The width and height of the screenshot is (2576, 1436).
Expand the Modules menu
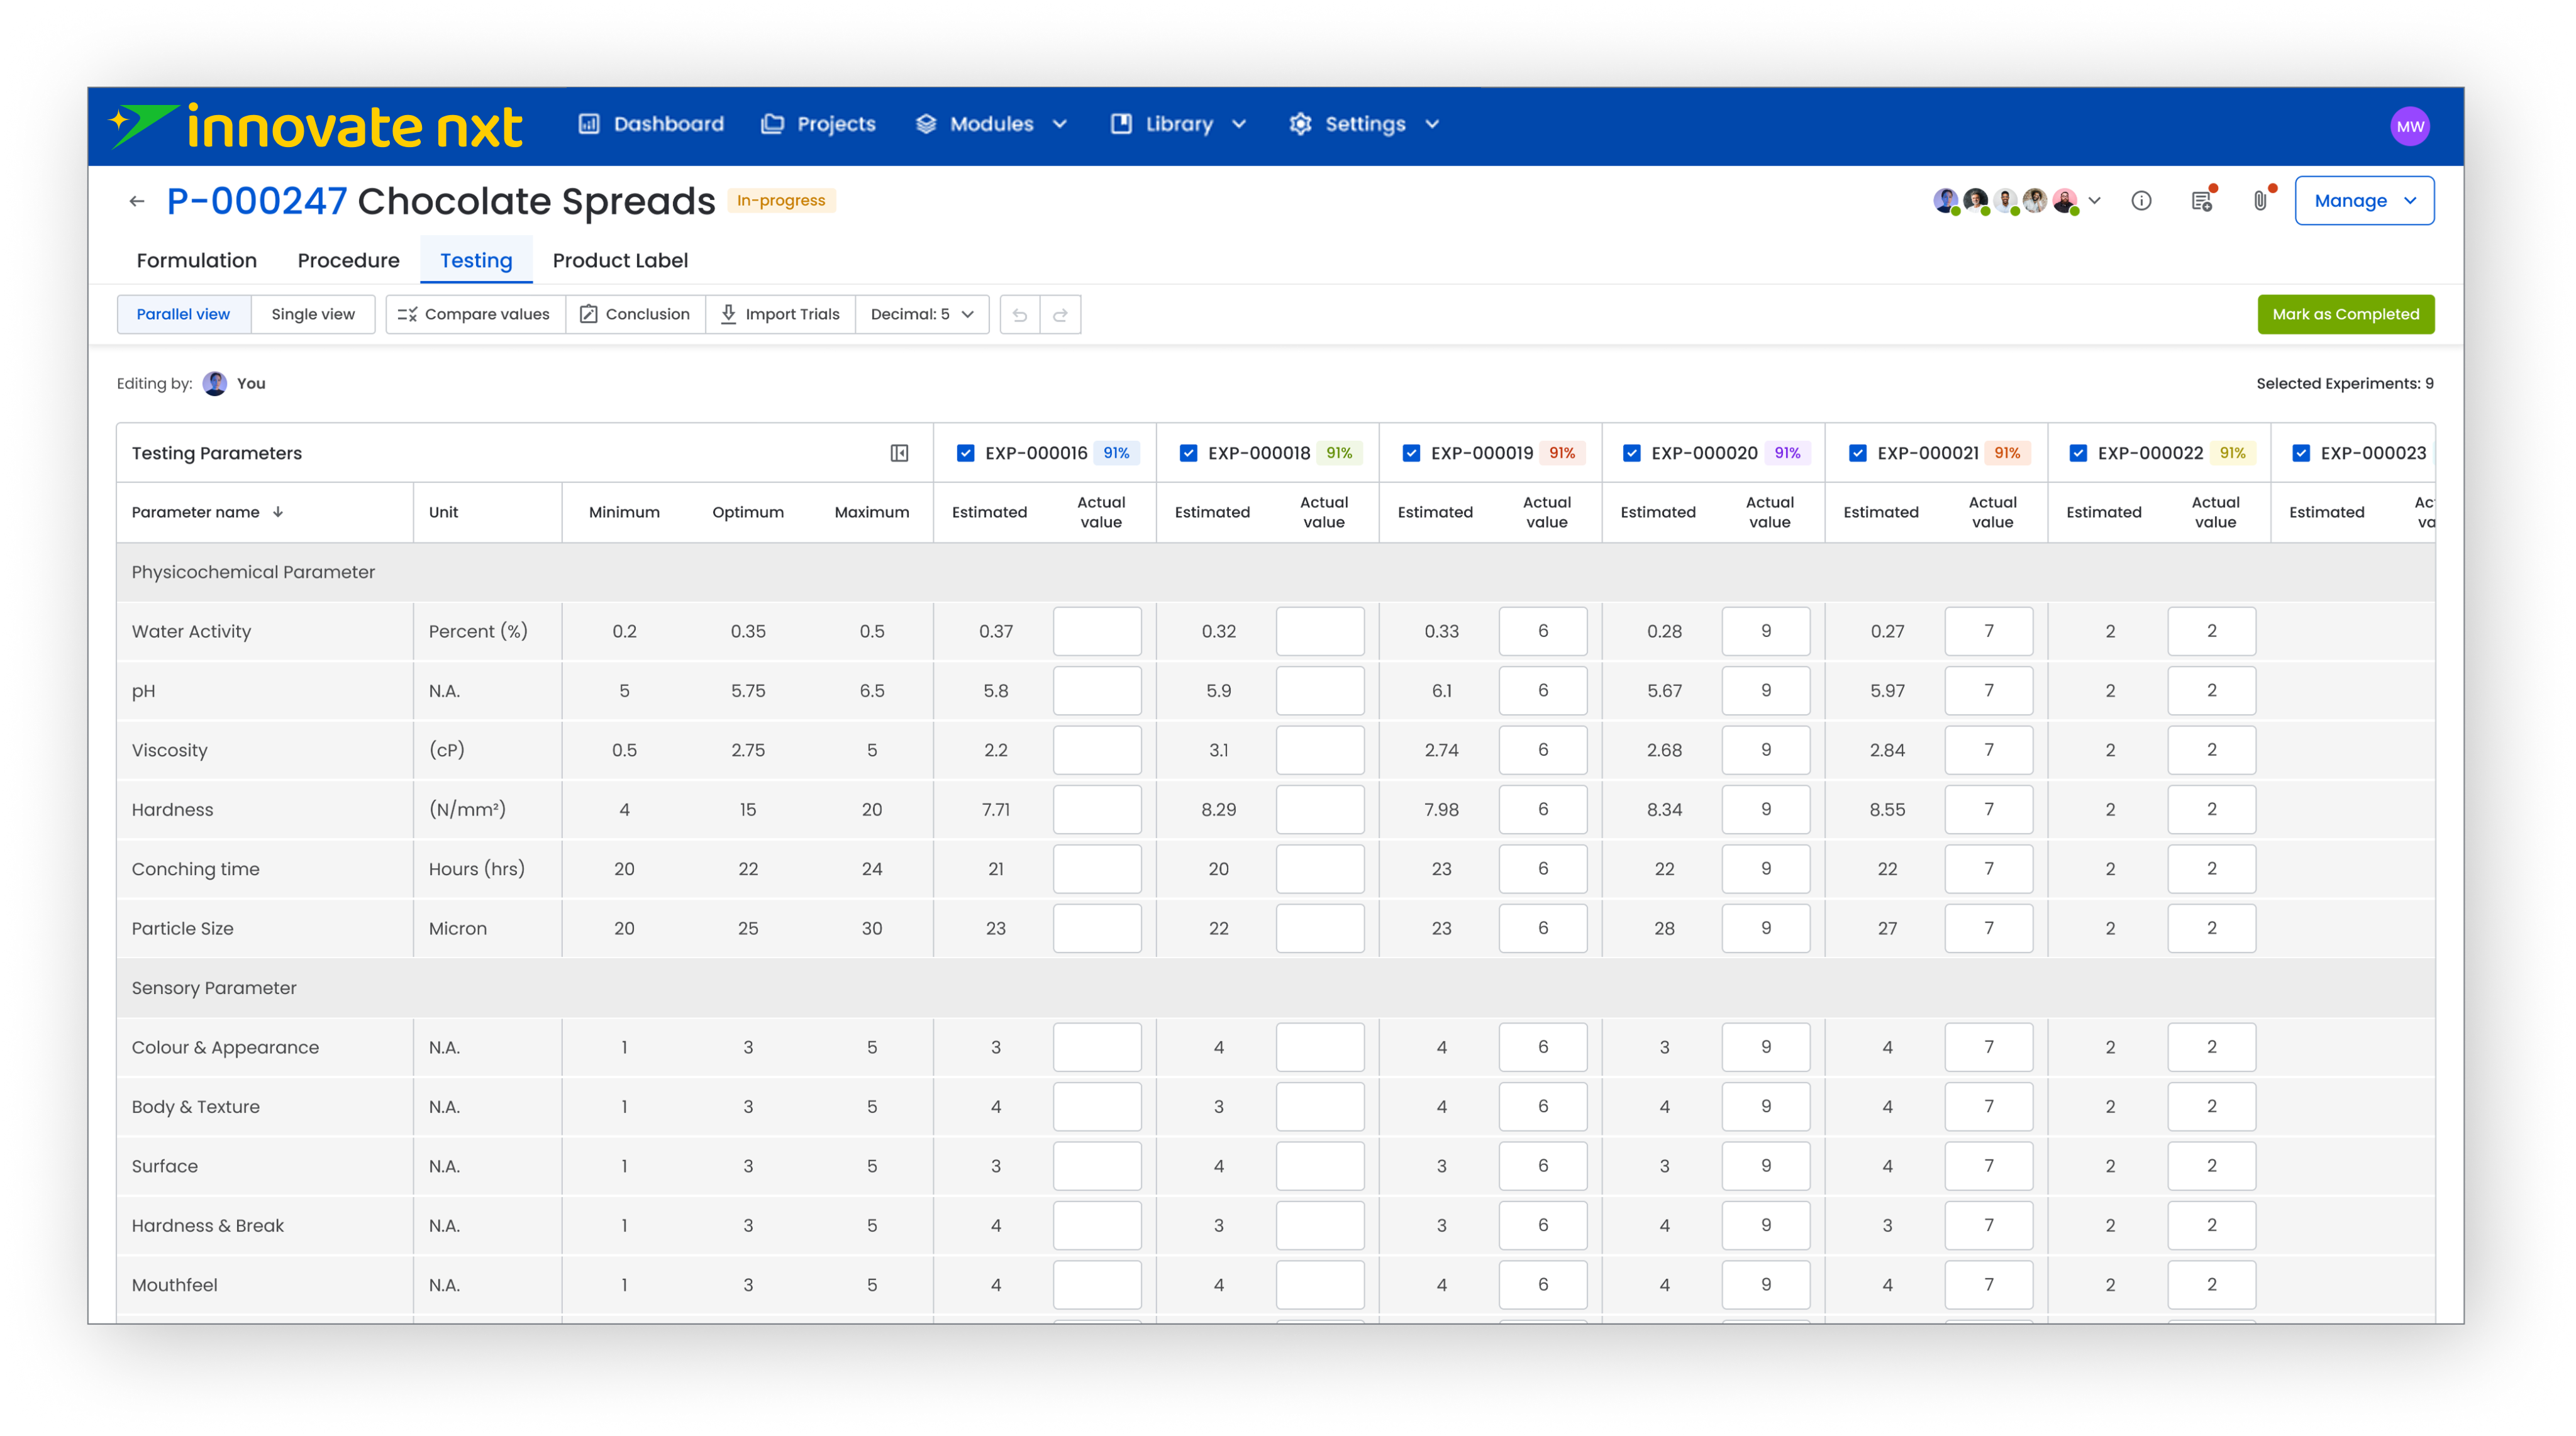[1060, 124]
